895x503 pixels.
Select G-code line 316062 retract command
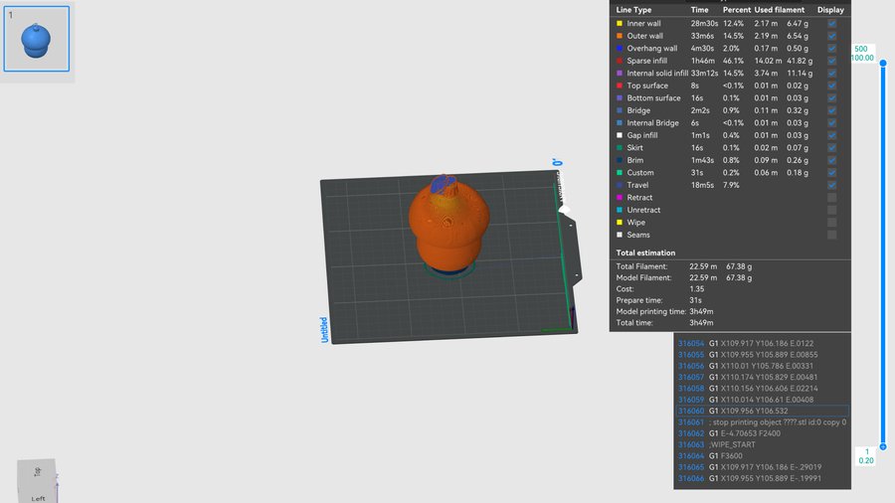(762, 433)
